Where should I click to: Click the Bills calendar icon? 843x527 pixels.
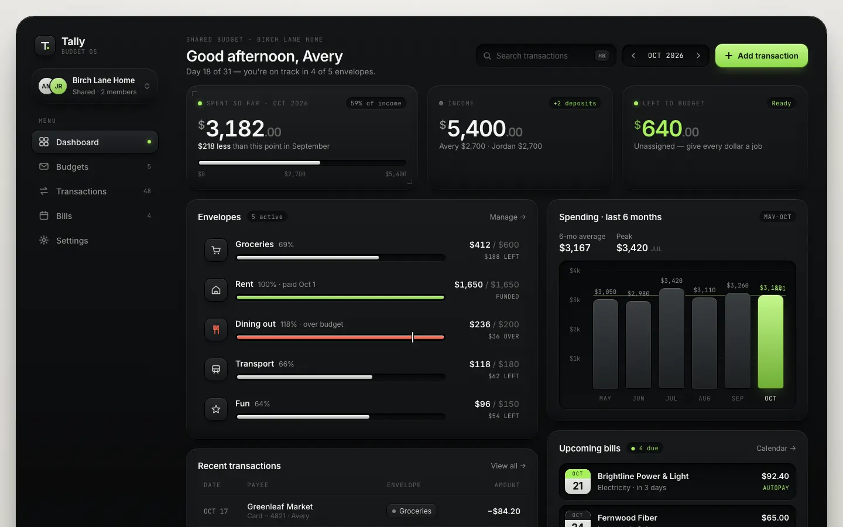(44, 215)
